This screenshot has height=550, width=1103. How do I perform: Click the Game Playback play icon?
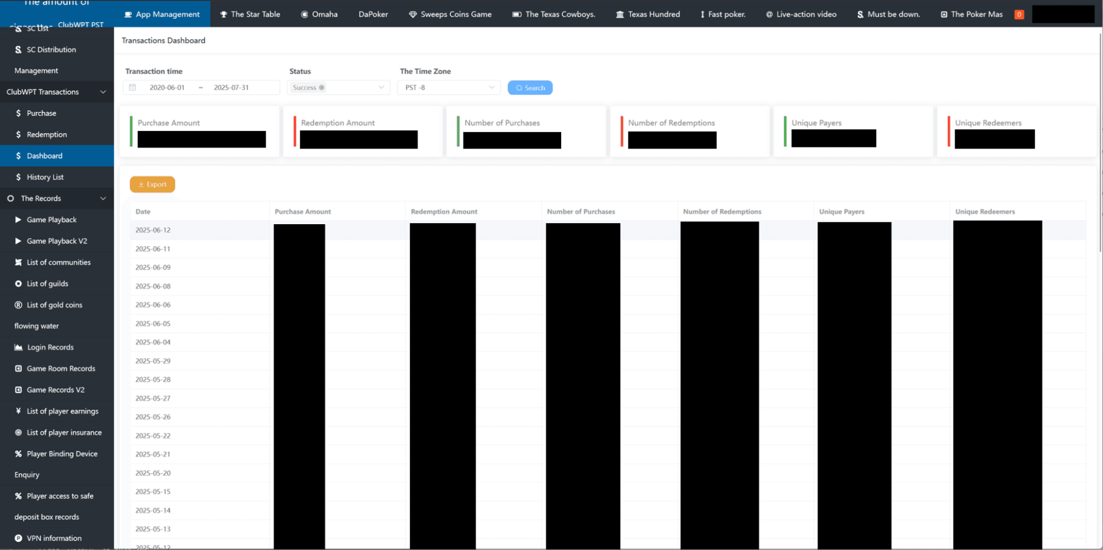(18, 220)
